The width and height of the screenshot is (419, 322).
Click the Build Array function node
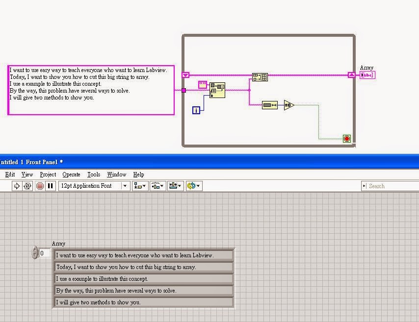pyautogui.click(x=260, y=77)
